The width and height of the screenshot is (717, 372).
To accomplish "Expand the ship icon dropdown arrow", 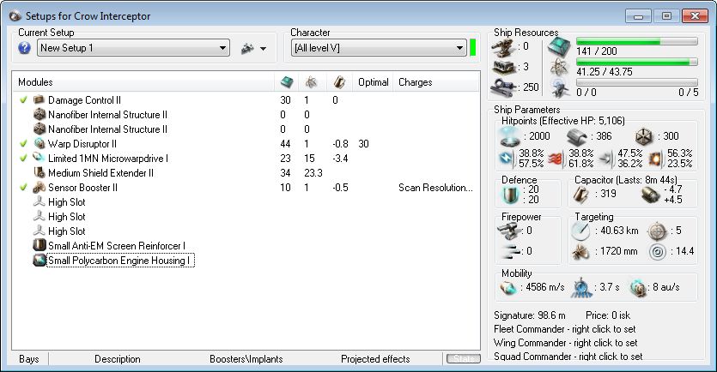I will 263,49.
